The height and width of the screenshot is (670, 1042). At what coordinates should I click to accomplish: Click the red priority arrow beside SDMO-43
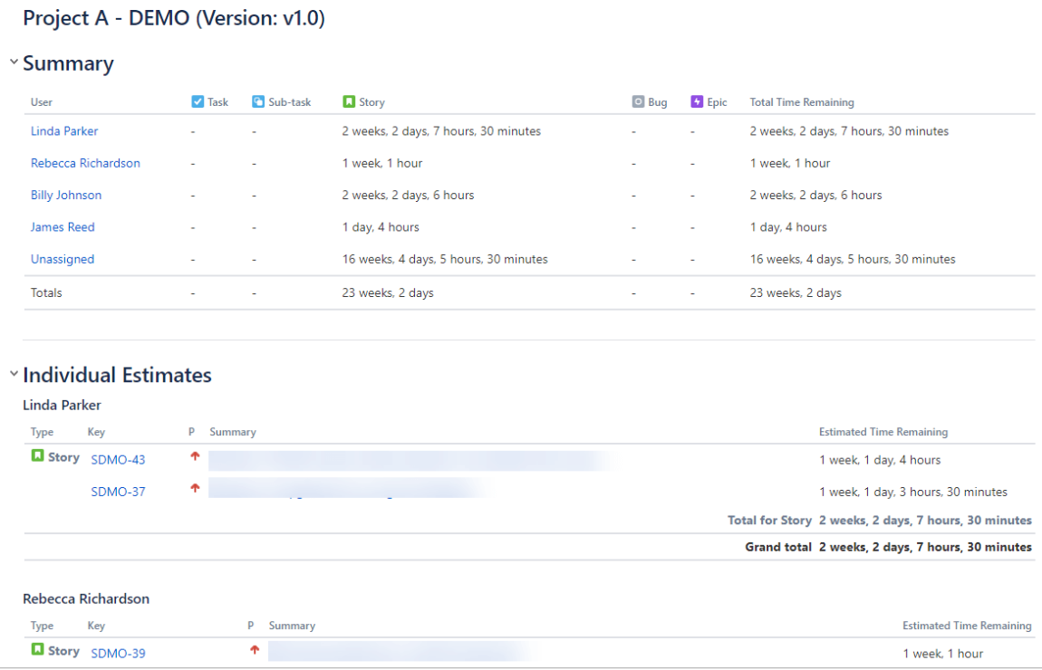(x=195, y=456)
